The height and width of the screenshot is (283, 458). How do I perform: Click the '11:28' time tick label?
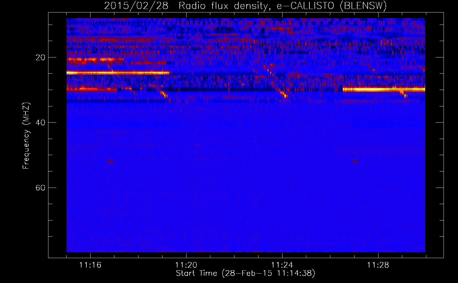(378, 265)
